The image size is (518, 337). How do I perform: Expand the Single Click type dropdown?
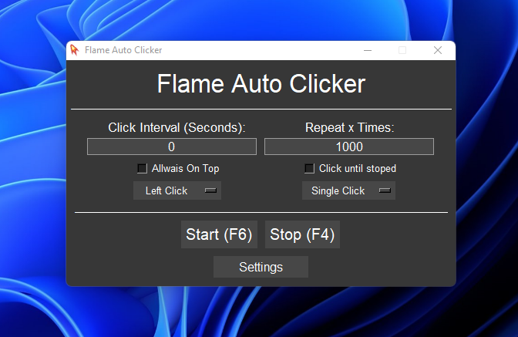[348, 190]
